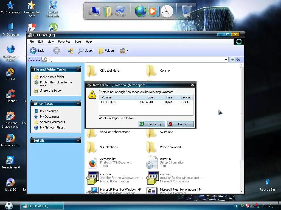Image resolution: width=281 pixels, height=210 pixels.
Task: Toggle the Folders pane button
Action: click(106, 51)
